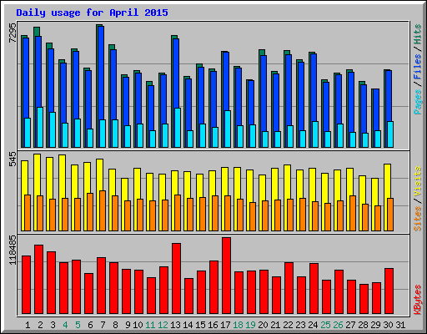This screenshot has height=334, width=427.
Task: Click day 6 on the x-axis
Action: point(90,325)
